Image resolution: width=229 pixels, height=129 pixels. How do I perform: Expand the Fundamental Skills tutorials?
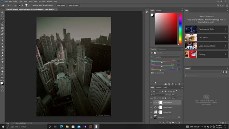click(206, 29)
